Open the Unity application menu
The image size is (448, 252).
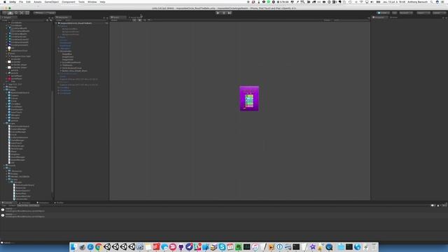tap(13, 2)
